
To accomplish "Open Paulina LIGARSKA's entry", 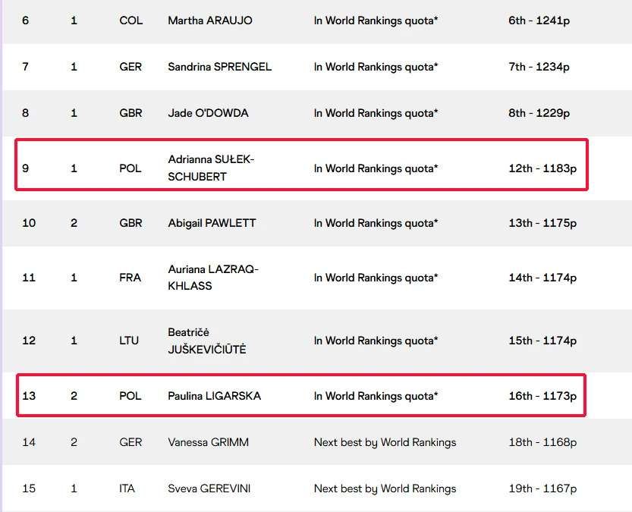I will [x=214, y=396].
